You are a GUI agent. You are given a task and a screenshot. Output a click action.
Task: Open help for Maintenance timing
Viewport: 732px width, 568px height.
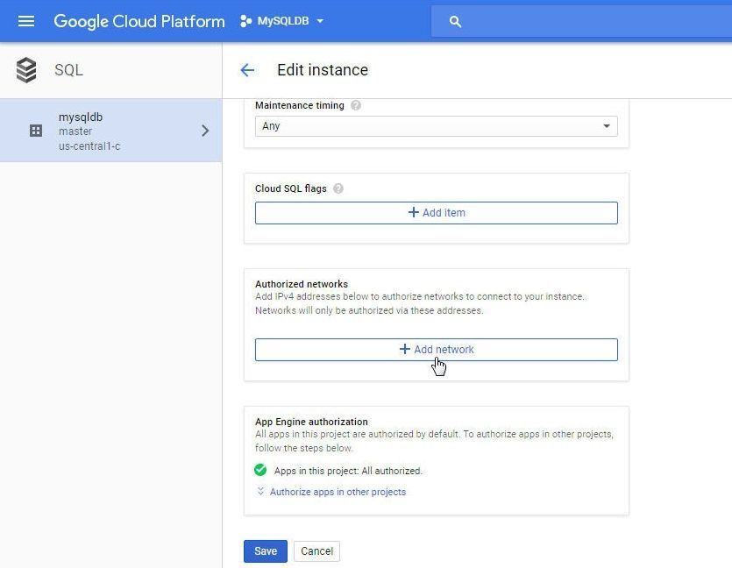pos(356,105)
